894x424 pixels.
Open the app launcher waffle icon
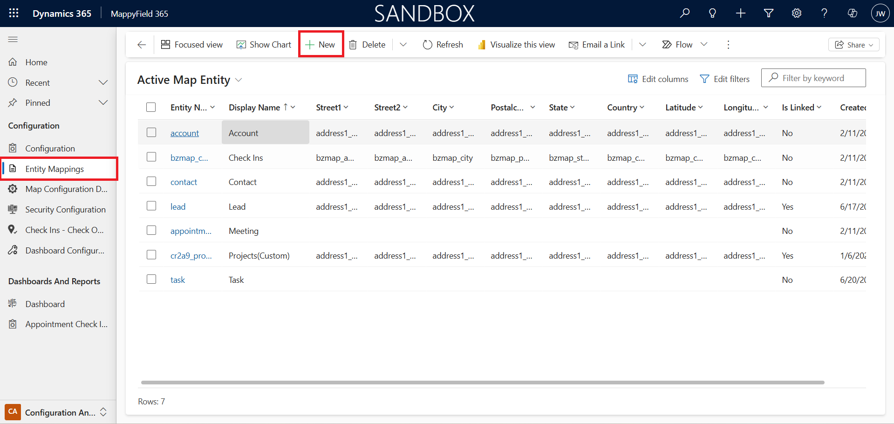pos(14,14)
